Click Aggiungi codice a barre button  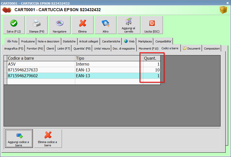click(19, 138)
